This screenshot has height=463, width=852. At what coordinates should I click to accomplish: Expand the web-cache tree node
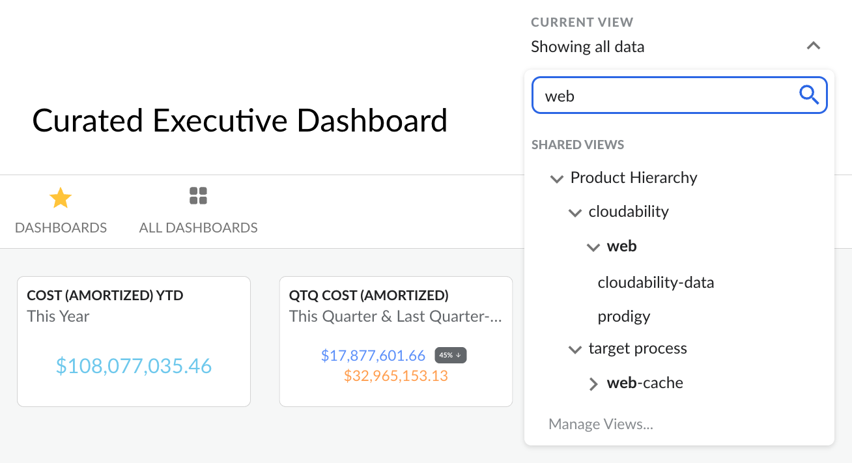pyautogui.click(x=593, y=384)
